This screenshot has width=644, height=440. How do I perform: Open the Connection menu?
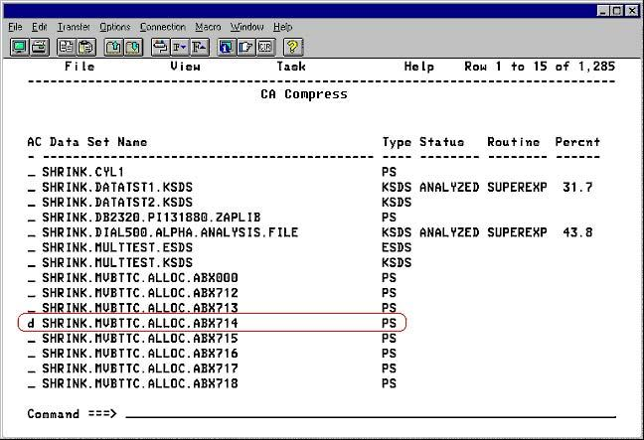(x=162, y=27)
